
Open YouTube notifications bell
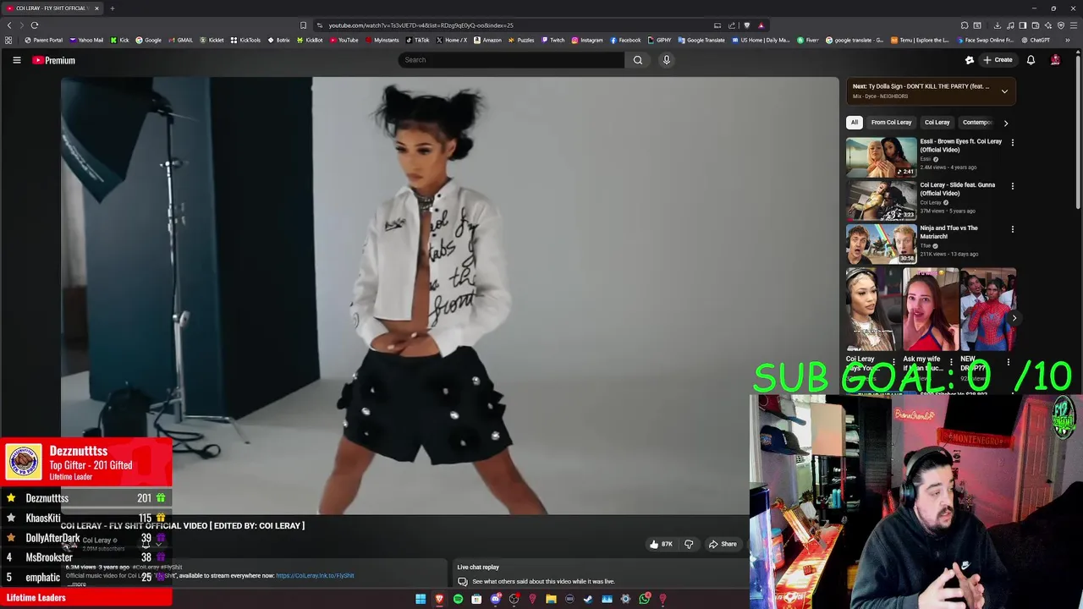(1031, 60)
